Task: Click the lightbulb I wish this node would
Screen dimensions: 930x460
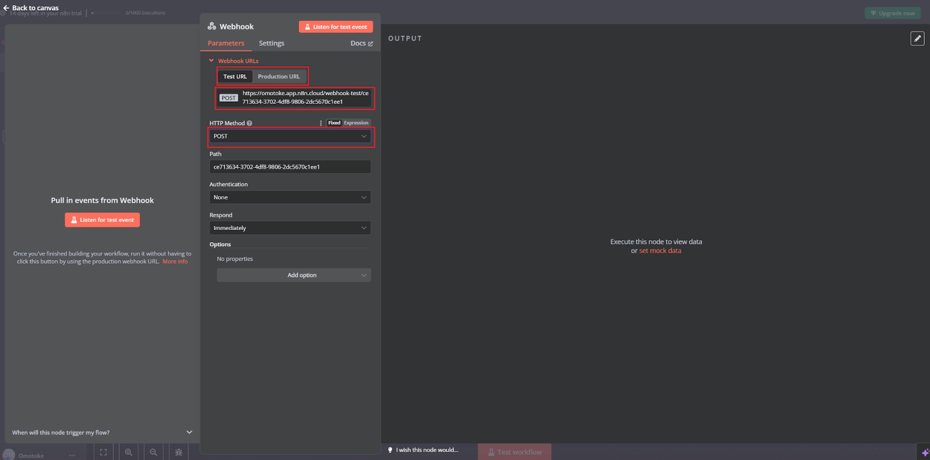Action: (423, 450)
